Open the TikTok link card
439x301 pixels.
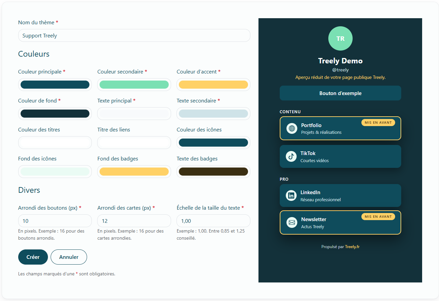pos(340,156)
